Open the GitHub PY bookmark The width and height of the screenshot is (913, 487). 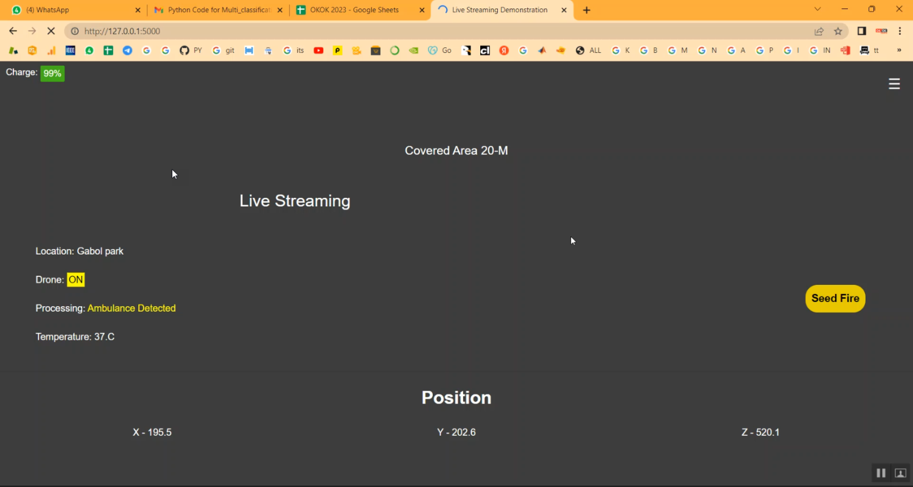pos(191,51)
